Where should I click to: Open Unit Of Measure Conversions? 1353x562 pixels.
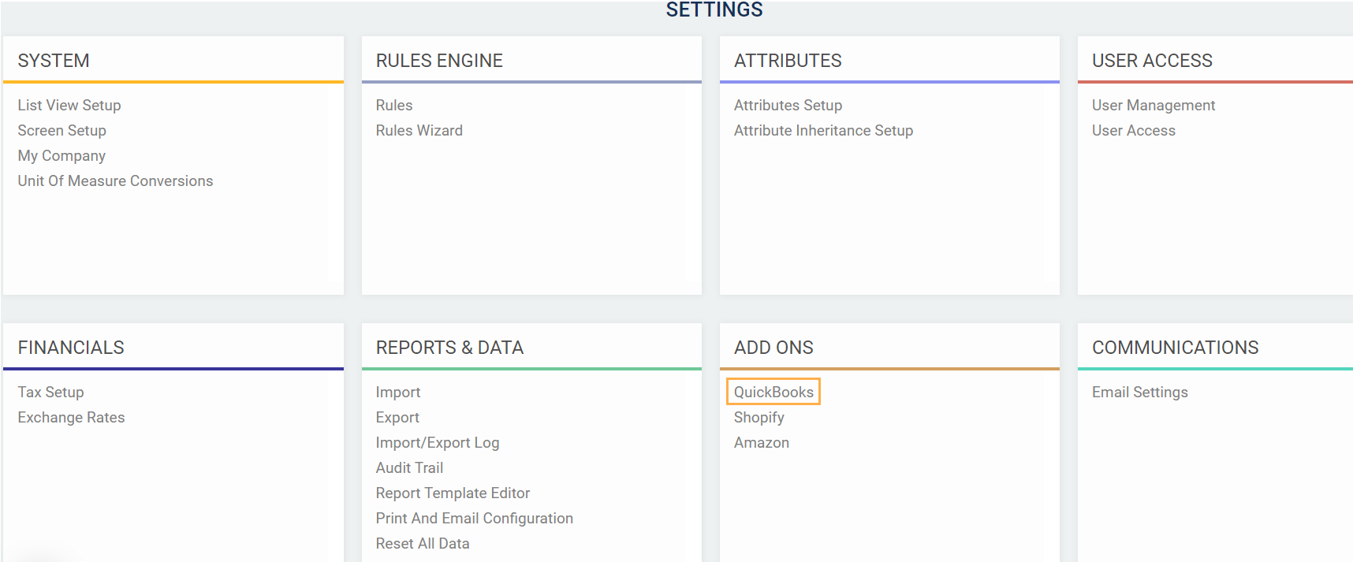(x=115, y=181)
